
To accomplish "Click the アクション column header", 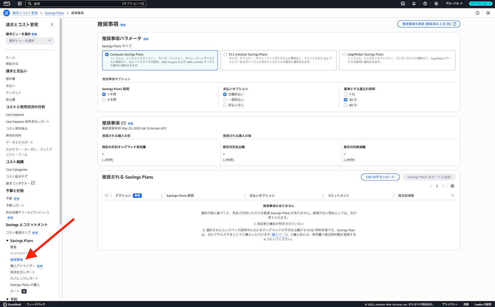I will (124, 196).
